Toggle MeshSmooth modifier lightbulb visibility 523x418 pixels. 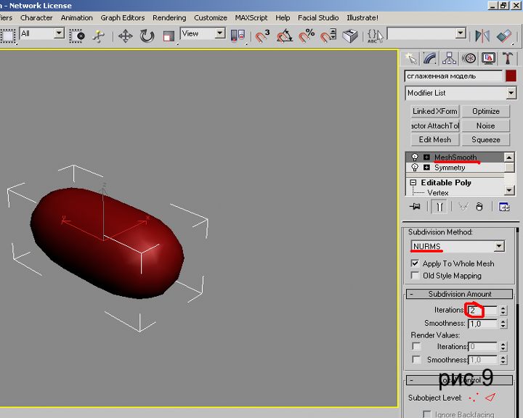click(x=415, y=157)
